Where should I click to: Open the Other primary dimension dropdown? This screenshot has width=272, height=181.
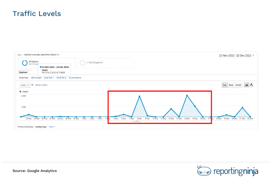pos(52,127)
